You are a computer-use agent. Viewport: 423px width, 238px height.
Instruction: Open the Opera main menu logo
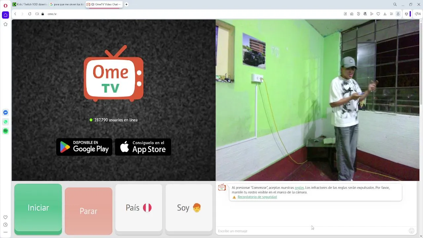click(5, 5)
